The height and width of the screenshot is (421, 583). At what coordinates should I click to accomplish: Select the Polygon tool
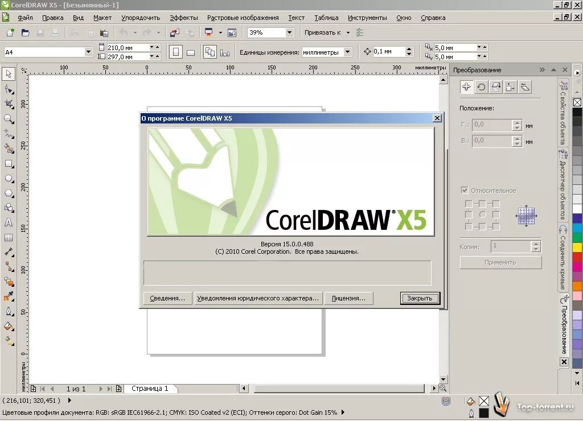[9, 193]
